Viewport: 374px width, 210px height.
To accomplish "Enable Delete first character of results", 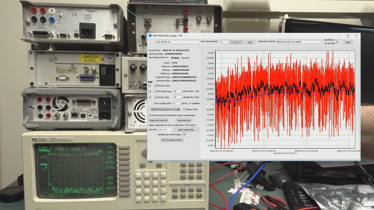I will pyautogui.click(x=150, y=109).
